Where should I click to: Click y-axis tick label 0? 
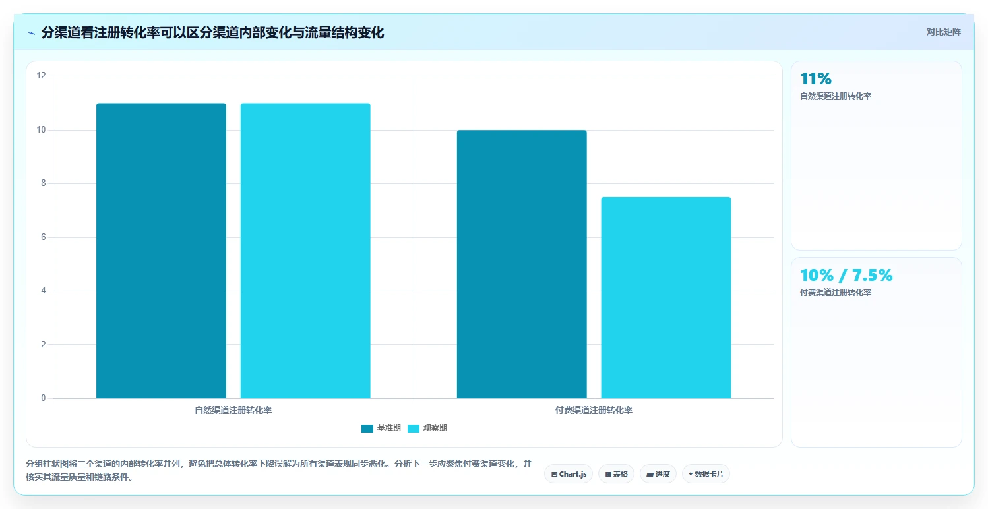[x=44, y=398]
